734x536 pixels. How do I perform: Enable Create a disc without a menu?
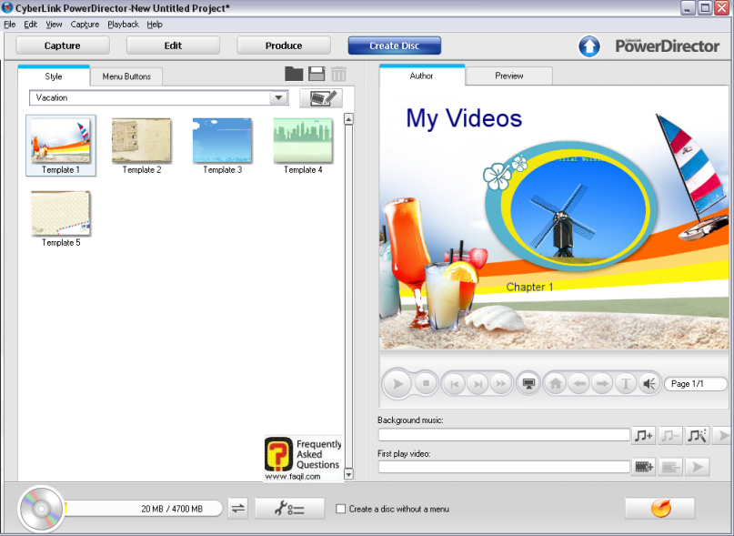(341, 509)
